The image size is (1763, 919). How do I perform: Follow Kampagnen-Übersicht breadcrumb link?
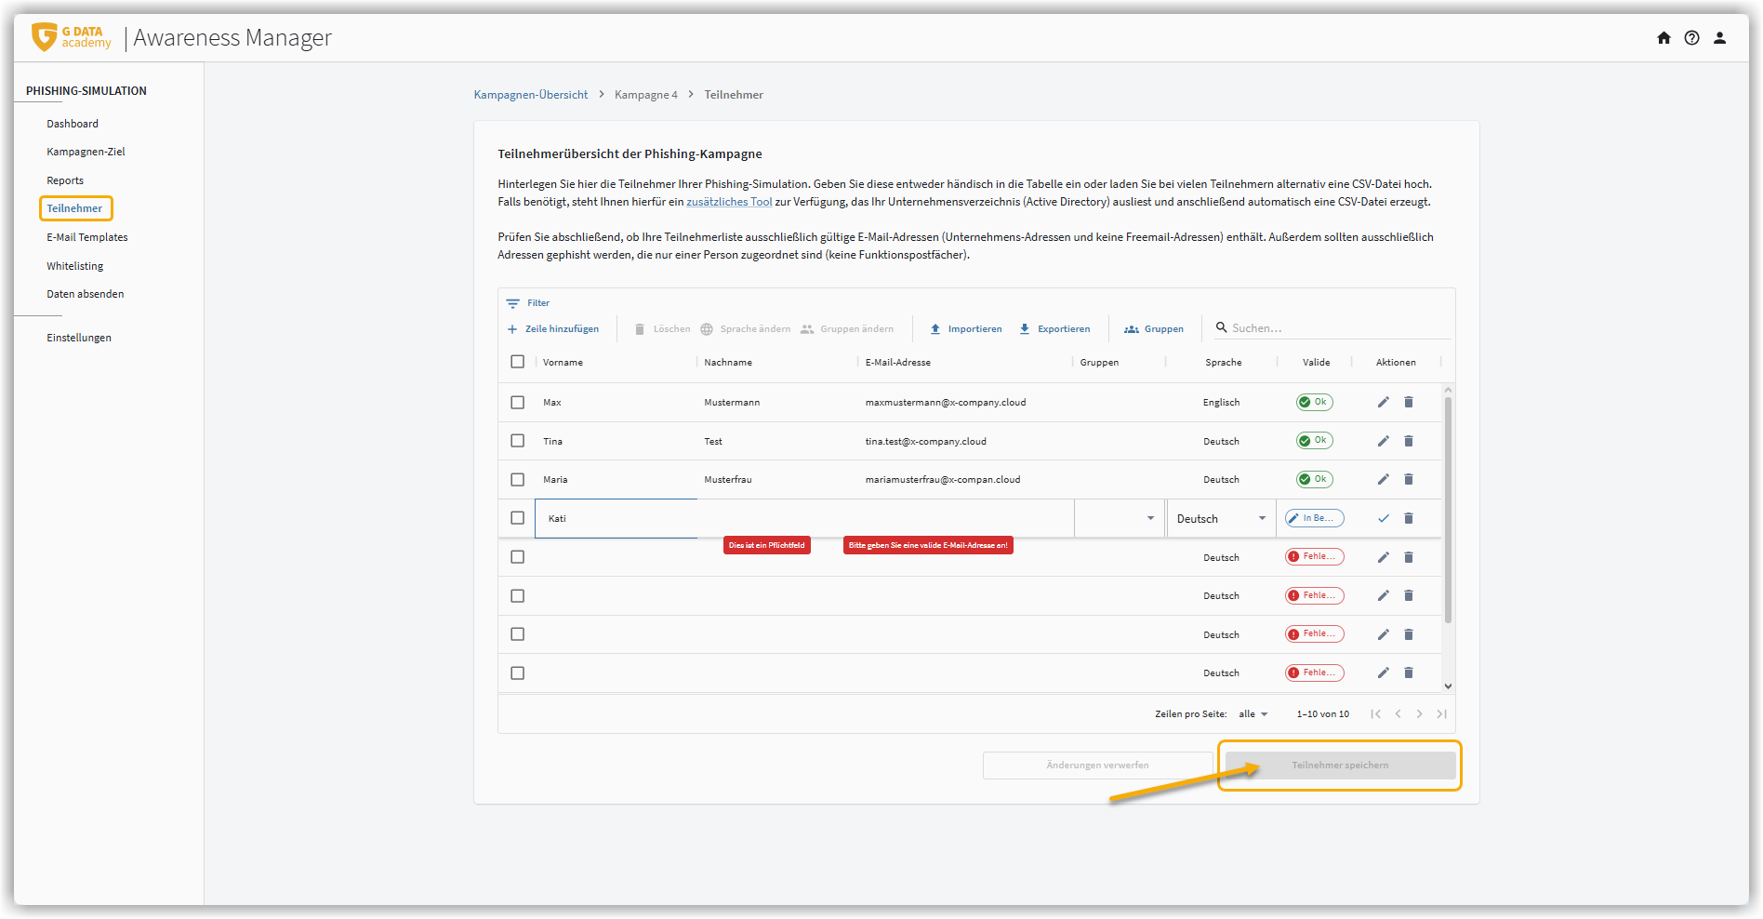[x=531, y=95]
